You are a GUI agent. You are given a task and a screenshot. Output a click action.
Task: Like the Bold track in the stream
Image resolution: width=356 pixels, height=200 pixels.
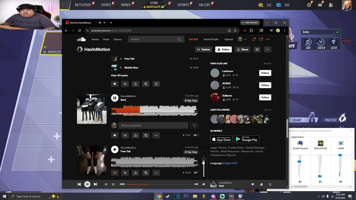(x=115, y=135)
